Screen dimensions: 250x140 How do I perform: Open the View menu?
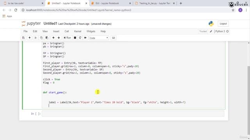click(45, 31)
